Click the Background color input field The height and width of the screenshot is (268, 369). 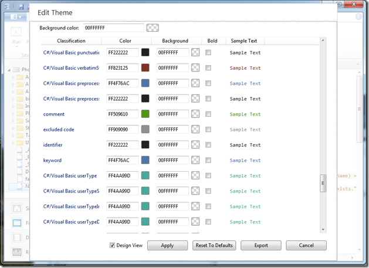coord(113,28)
